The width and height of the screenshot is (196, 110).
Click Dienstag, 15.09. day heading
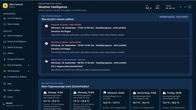point(86,92)
